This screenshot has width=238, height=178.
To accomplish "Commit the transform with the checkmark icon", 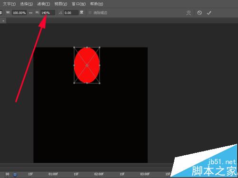I will (x=209, y=13).
